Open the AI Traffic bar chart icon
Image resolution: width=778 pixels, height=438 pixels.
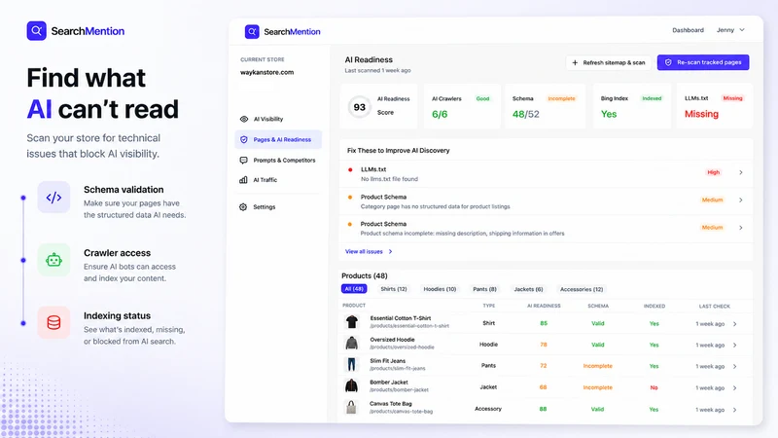244,180
